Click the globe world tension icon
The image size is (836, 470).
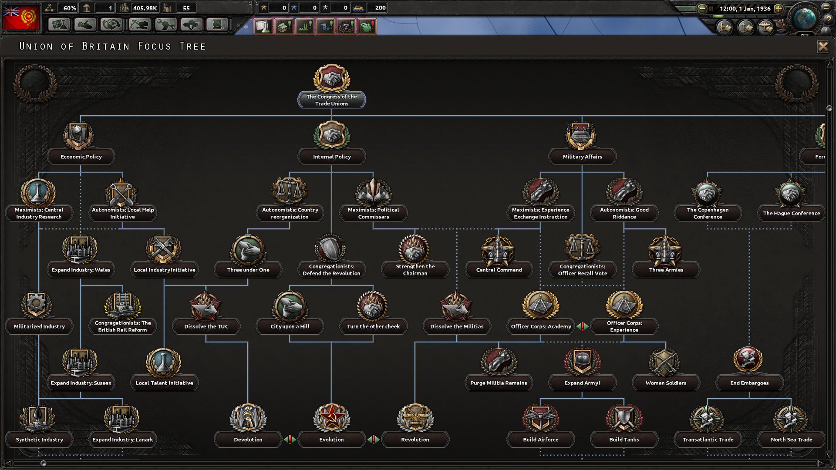coord(804,18)
